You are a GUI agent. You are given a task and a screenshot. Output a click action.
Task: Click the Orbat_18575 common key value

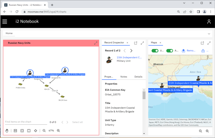(113, 94)
